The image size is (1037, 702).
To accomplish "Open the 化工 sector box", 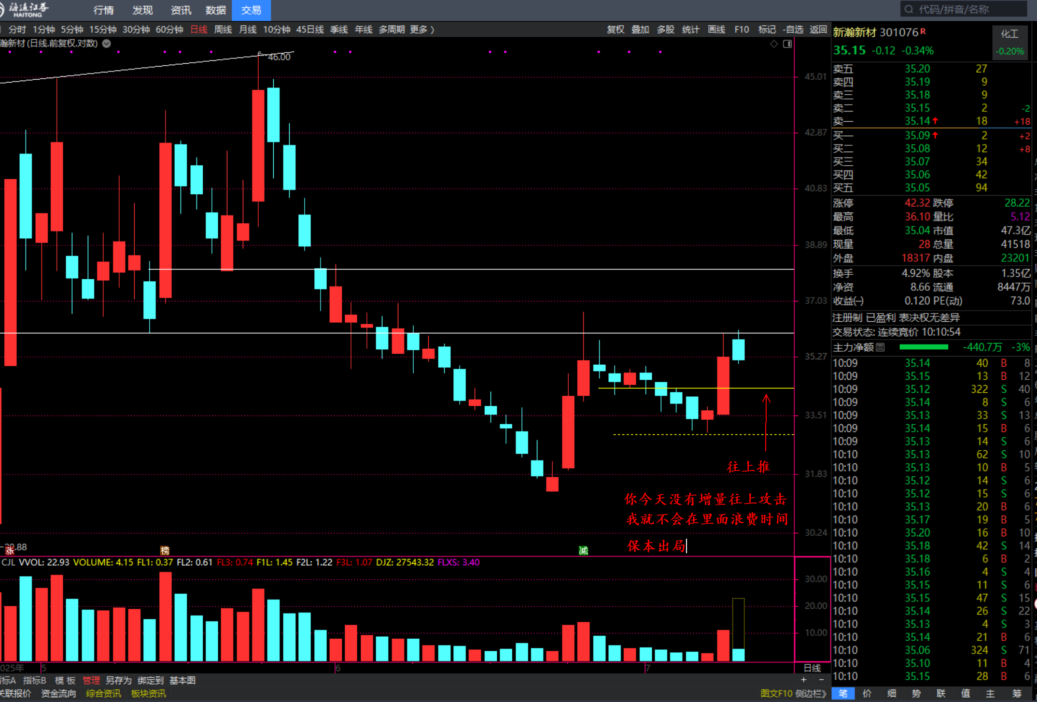I will point(1009,42).
